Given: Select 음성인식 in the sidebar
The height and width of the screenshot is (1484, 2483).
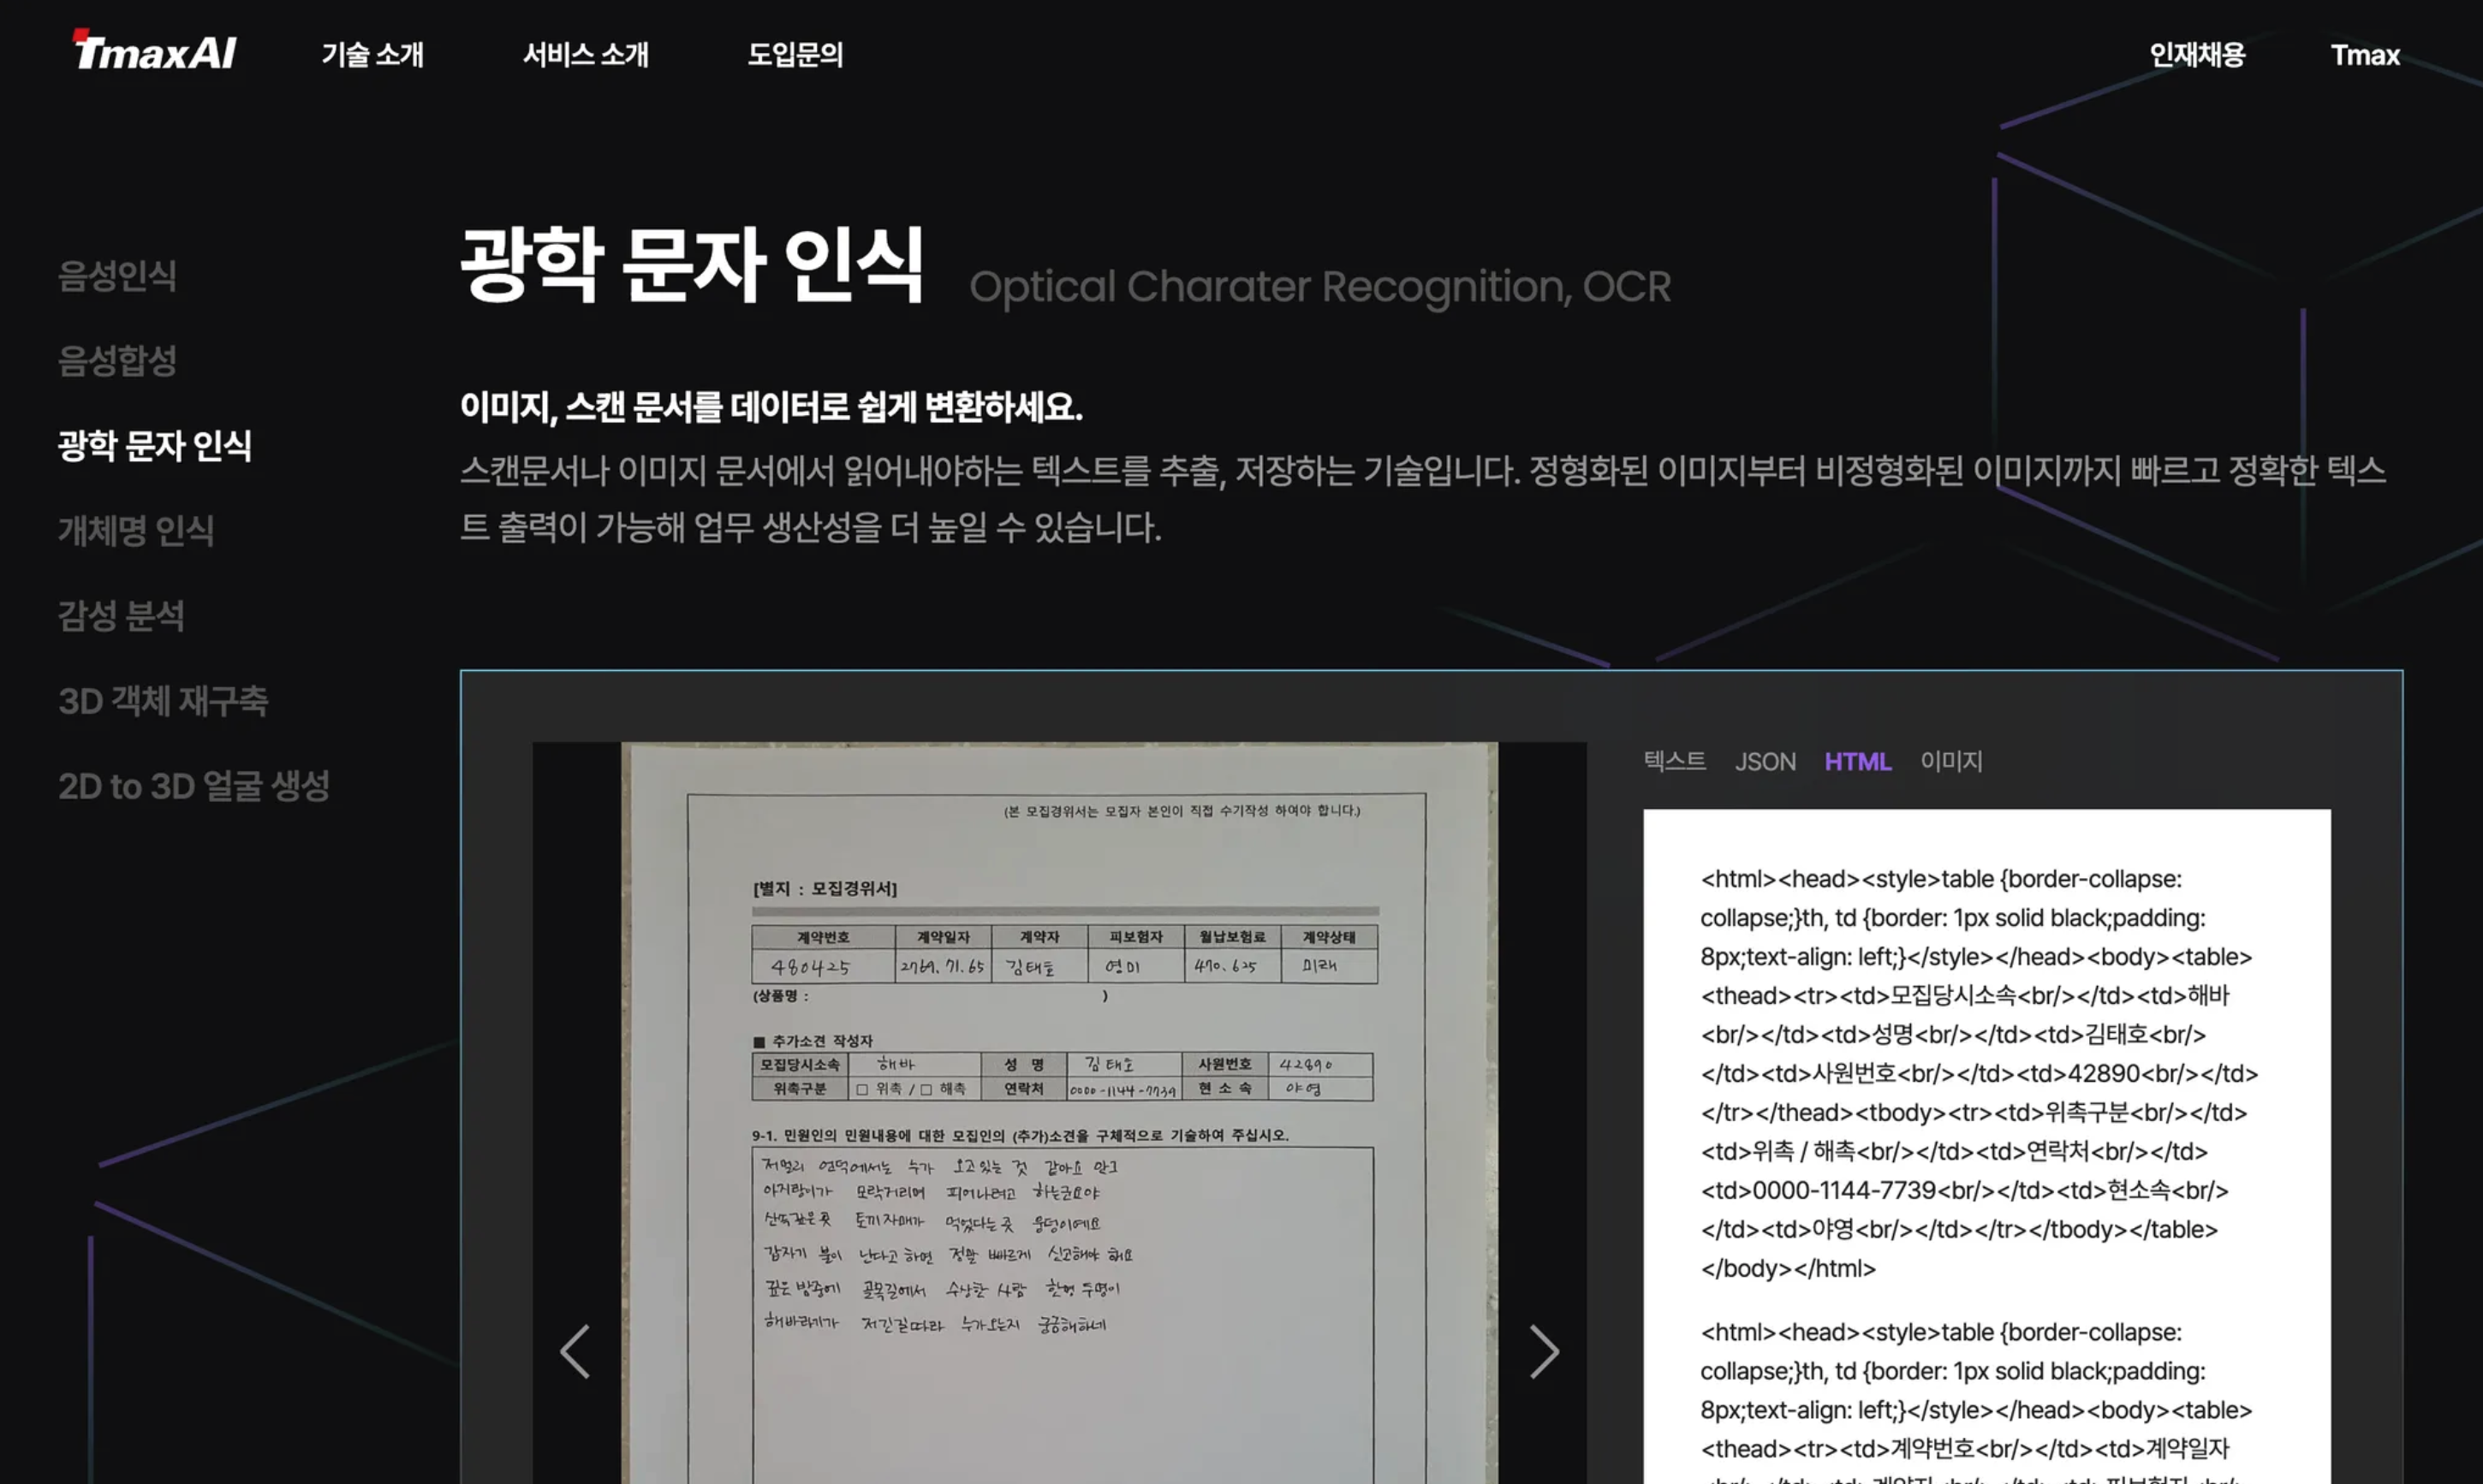Looking at the screenshot, I should [x=117, y=276].
